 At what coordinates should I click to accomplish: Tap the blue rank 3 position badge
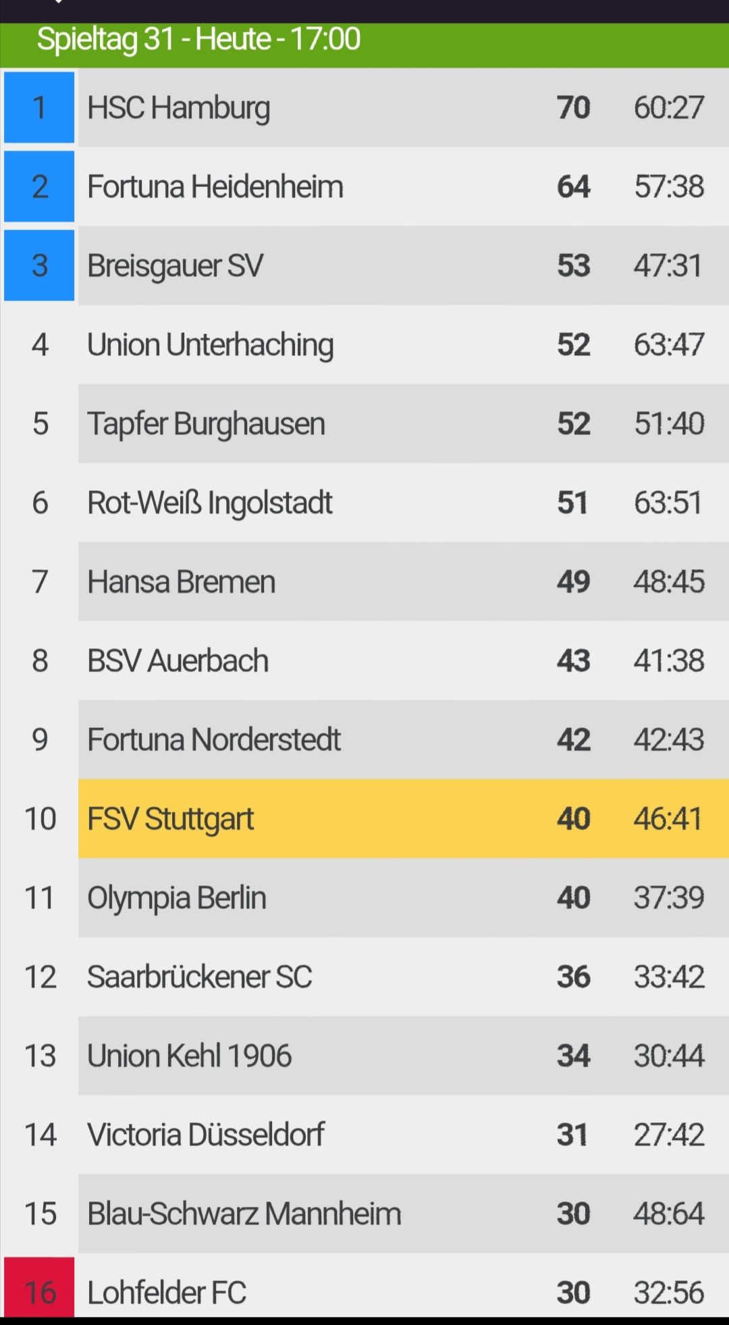pyautogui.click(x=39, y=265)
